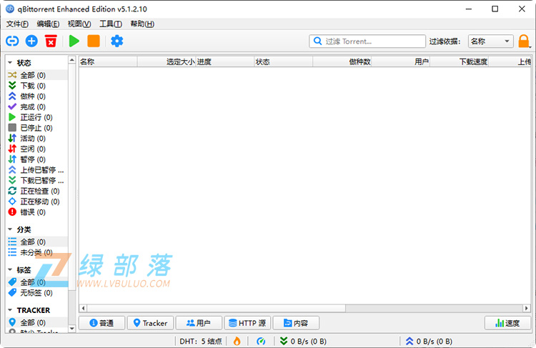Switch to the Tracker details tab
Viewport: 536px width, 348px height.
(150, 323)
